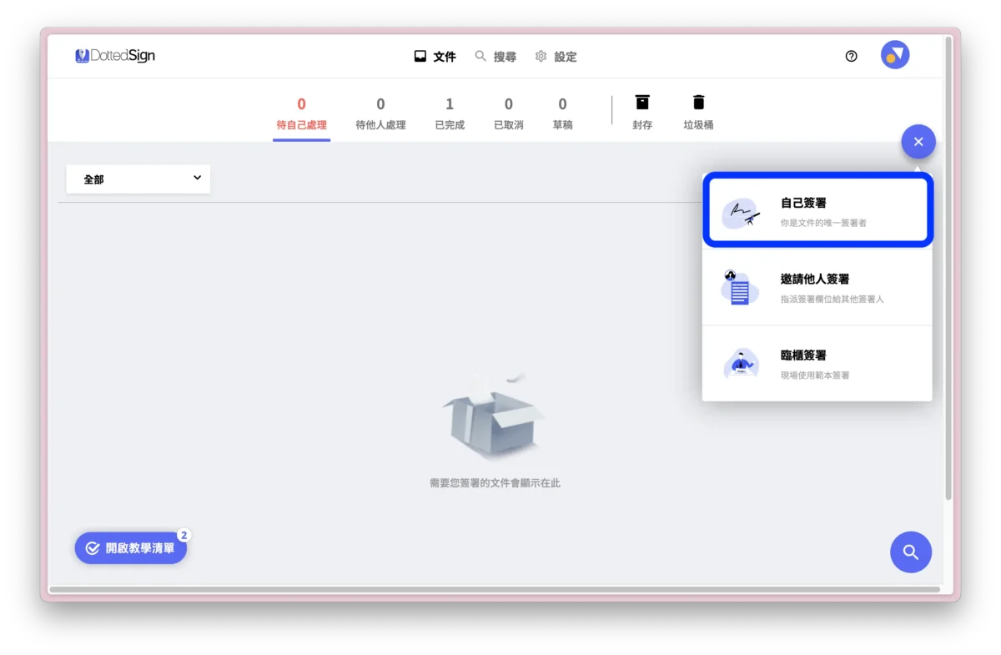The image size is (1001, 655).
Task: Click the search magnifier button at bottom right
Action: (x=911, y=552)
